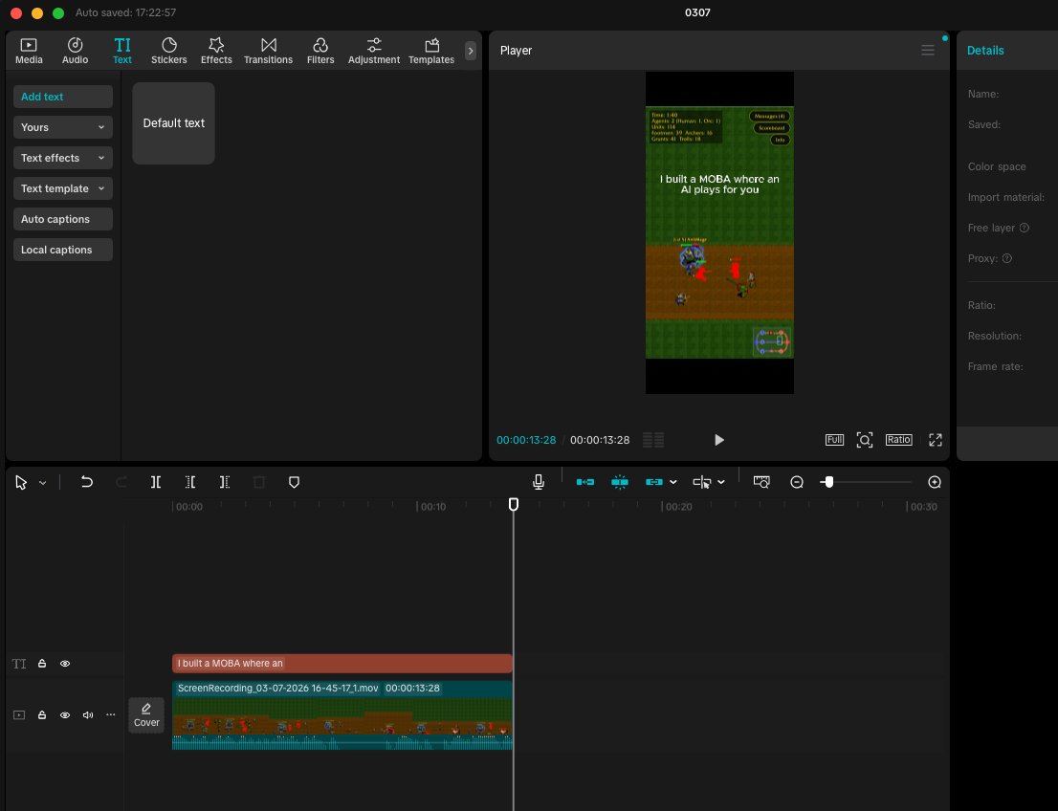The height and width of the screenshot is (811, 1058).
Task: Undo the last action
Action: click(x=86, y=482)
